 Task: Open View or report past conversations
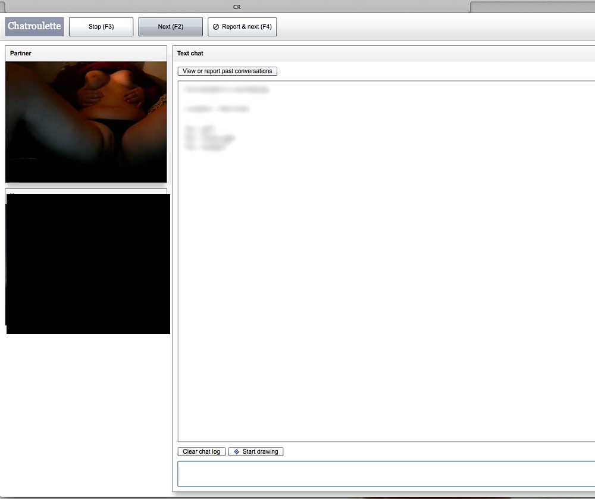point(227,71)
